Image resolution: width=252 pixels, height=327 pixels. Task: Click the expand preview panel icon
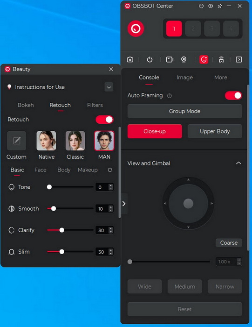click(238, 60)
